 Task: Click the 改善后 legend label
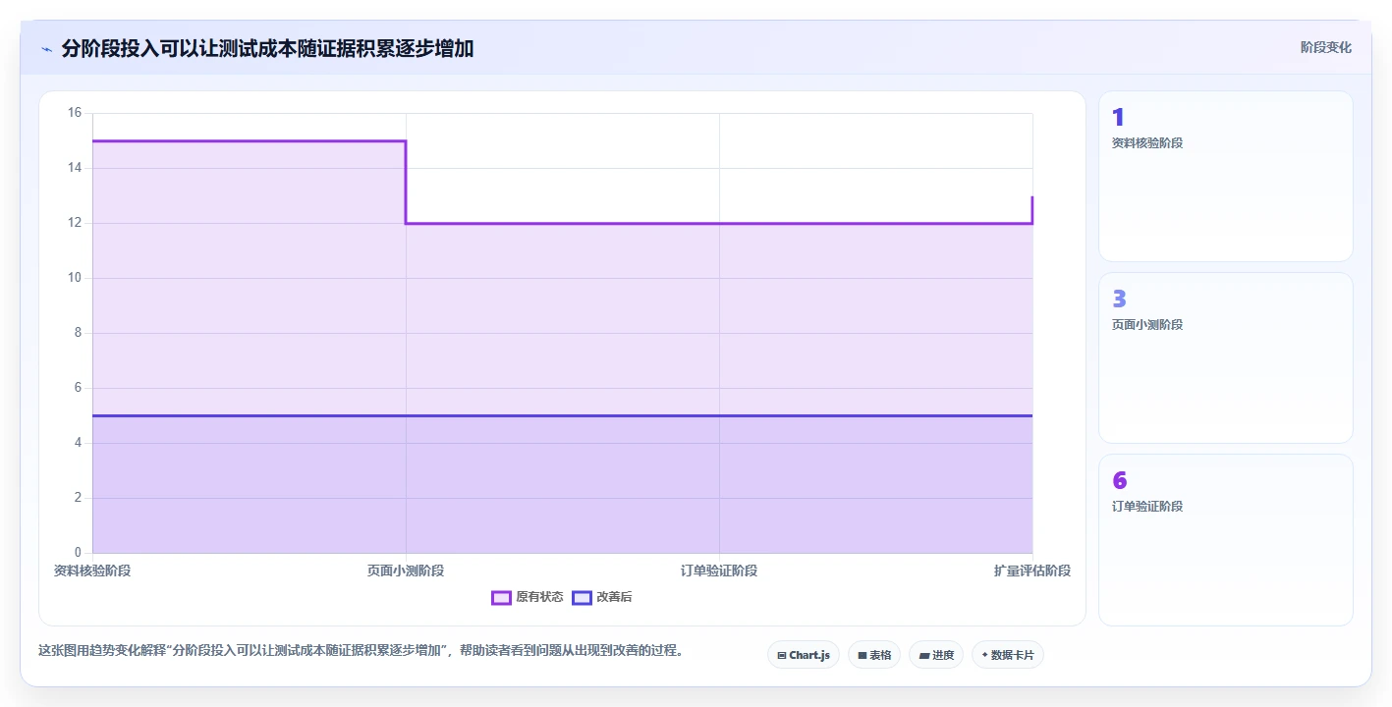614,597
